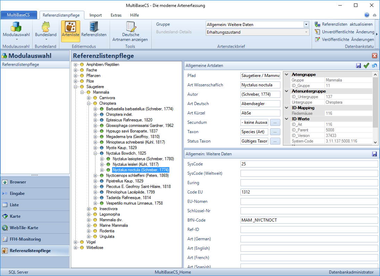Viewport: 380px width, 276px height.
Task: Expand the Amphibien/Reptilien tree node
Action: [76, 64]
